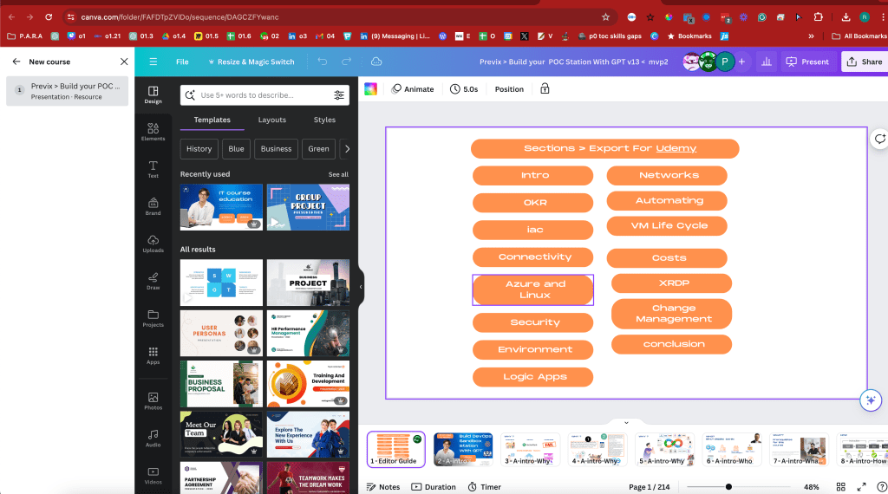Viewport: 888px width, 494px height.
Task: Open the help question mark icon
Action: click(881, 487)
